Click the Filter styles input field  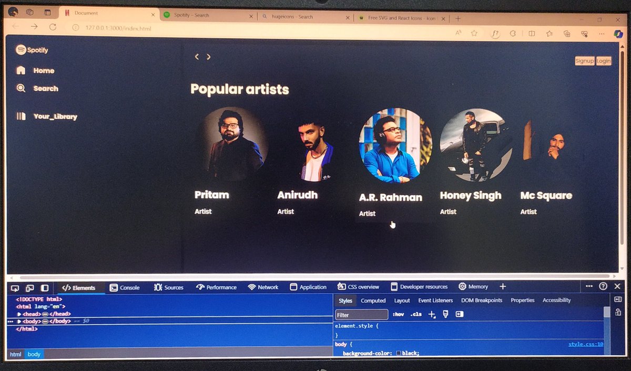tap(362, 315)
